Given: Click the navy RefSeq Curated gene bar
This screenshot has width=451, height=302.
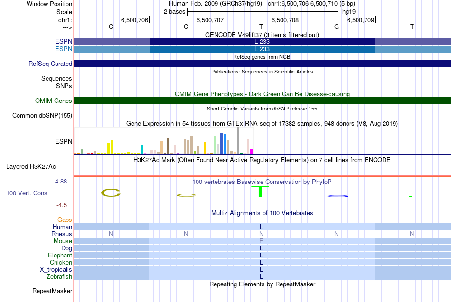Looking at the screenshot, I should coord(262,64).
